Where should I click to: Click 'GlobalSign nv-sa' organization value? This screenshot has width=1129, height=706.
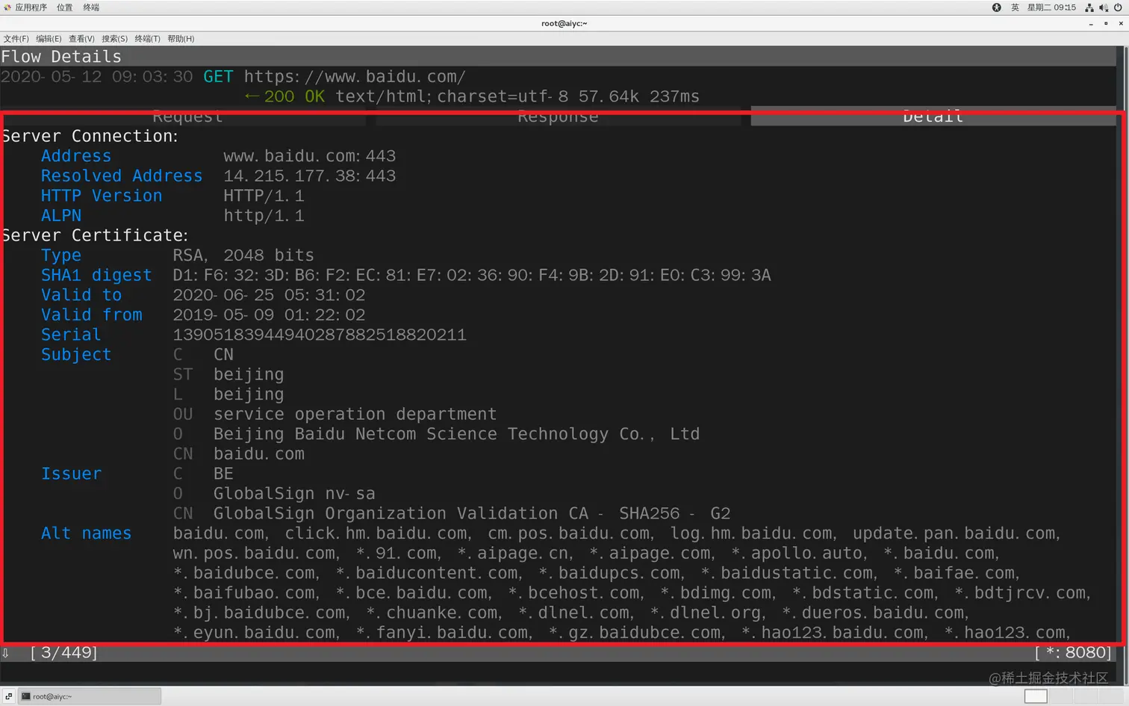point(294,494)
